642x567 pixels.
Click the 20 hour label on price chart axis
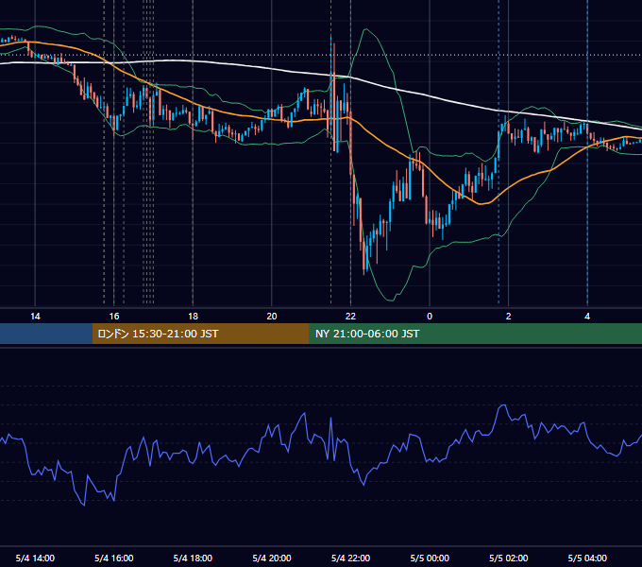pos(272,317)
